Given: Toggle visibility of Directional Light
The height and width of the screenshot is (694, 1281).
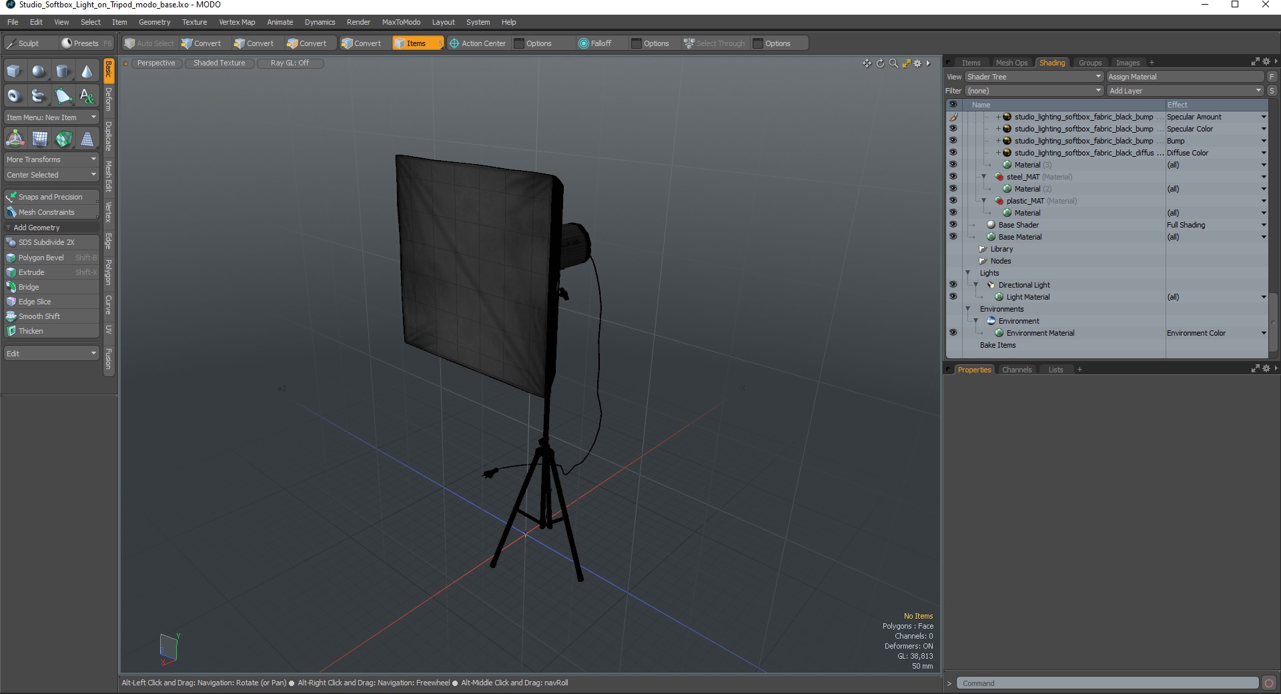Looking at the screenshot, I should click(953, 285).
